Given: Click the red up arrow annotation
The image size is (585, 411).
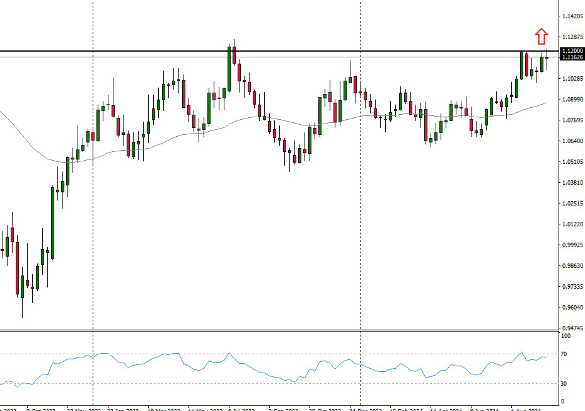Looking at the screenshot, I should (x=541, y=36).
